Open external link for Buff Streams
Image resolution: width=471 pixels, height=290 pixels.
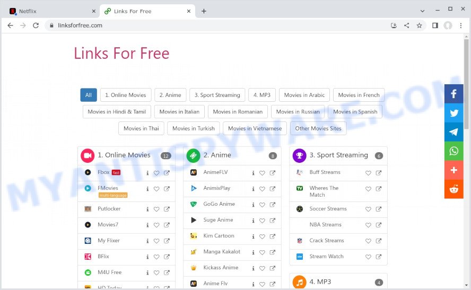coord(379,173)
